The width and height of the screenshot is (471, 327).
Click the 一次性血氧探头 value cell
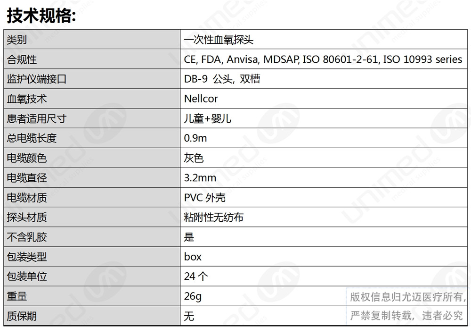pyautogui.click(x=324, y=40)
